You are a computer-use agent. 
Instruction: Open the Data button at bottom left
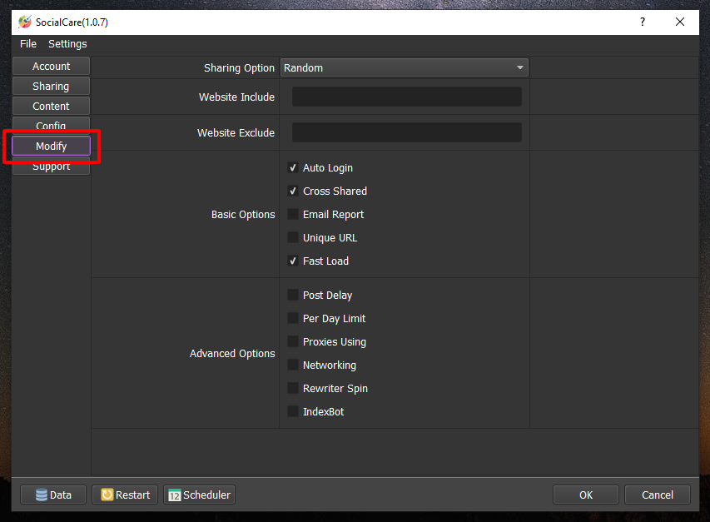(53, 495)
